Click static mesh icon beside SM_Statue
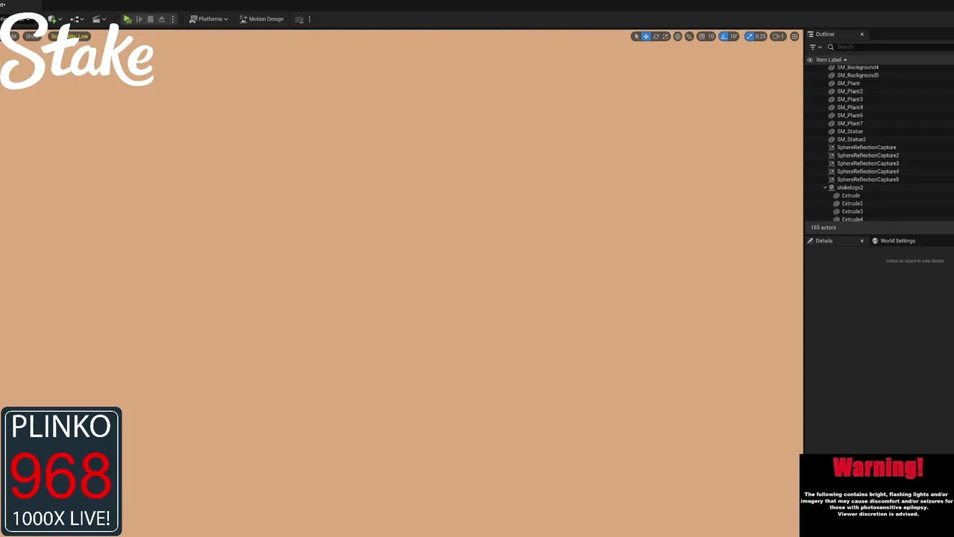The image size is (954, 537). click(832, 131)
